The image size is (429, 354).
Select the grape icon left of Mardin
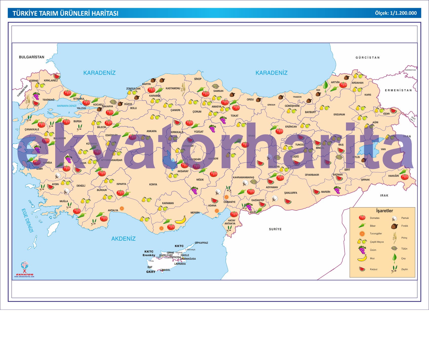[337, 190]
